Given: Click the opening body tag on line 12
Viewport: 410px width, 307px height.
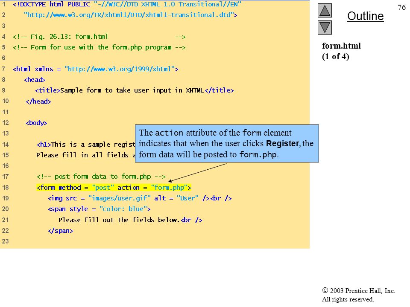Looking at the screenshot, I should click(36, 123).
